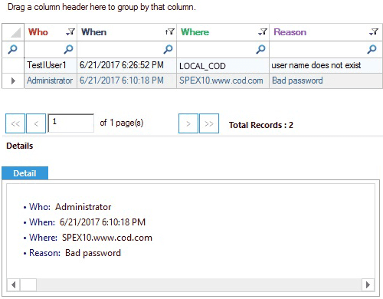Go to previous page with < button
Screen dimensions: 383x299
pyautogui.click(x=36, y=123)
